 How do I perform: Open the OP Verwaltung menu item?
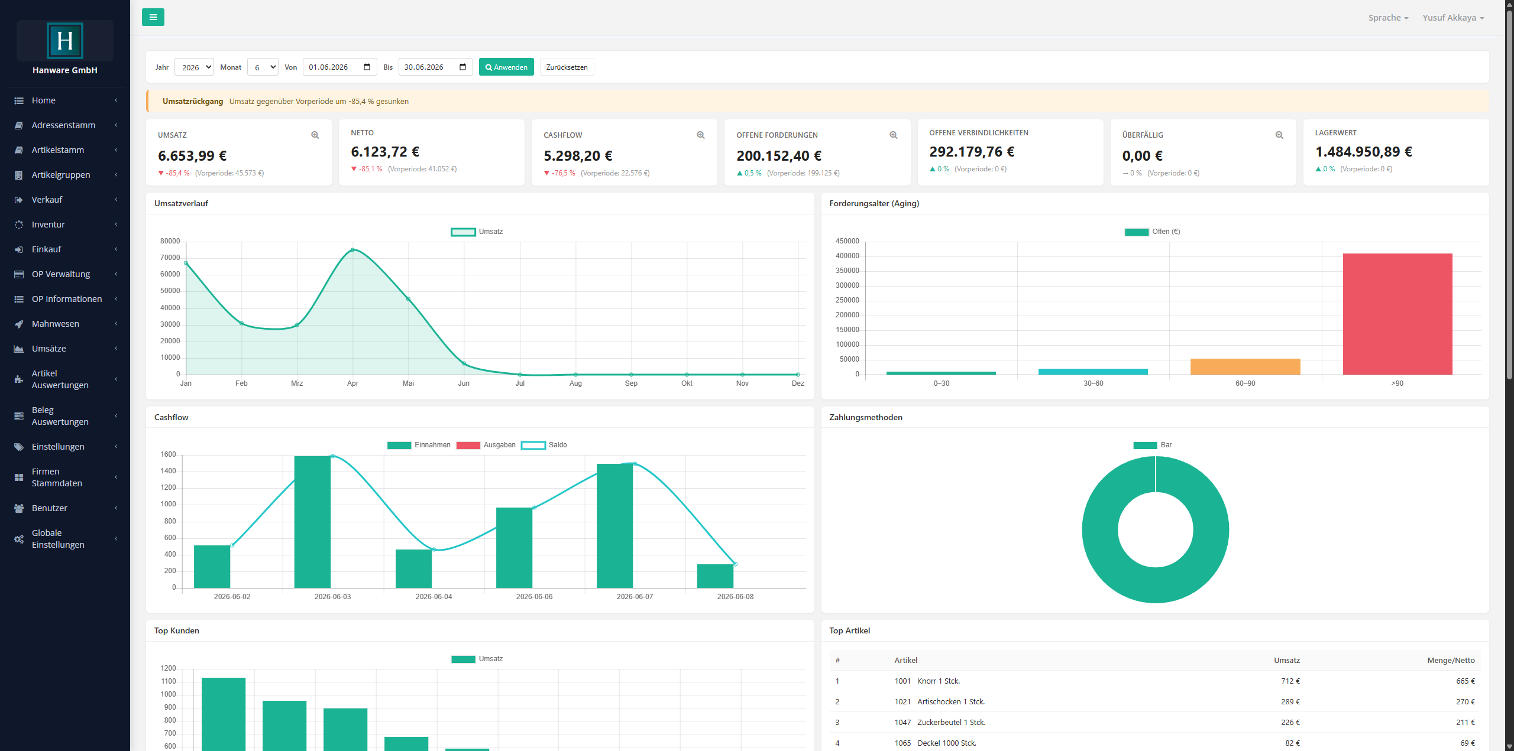pyautogui.click(x=65, y=274)
